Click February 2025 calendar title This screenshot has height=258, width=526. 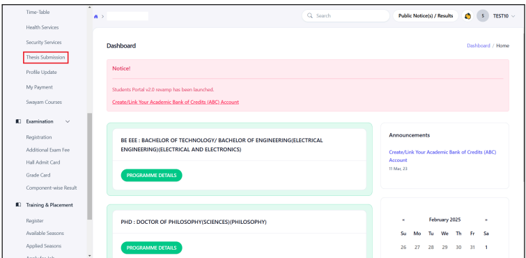[x=444, y=220]
